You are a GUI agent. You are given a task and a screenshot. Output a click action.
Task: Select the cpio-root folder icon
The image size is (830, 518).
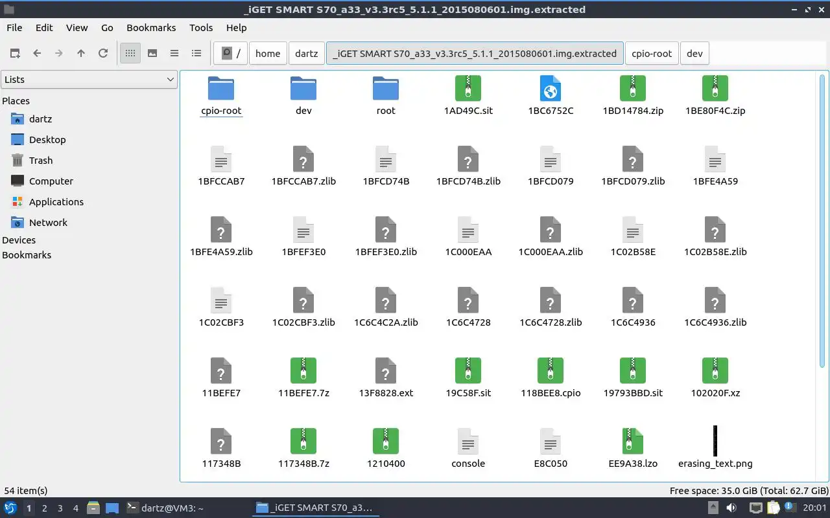click(x=221, y=89)
